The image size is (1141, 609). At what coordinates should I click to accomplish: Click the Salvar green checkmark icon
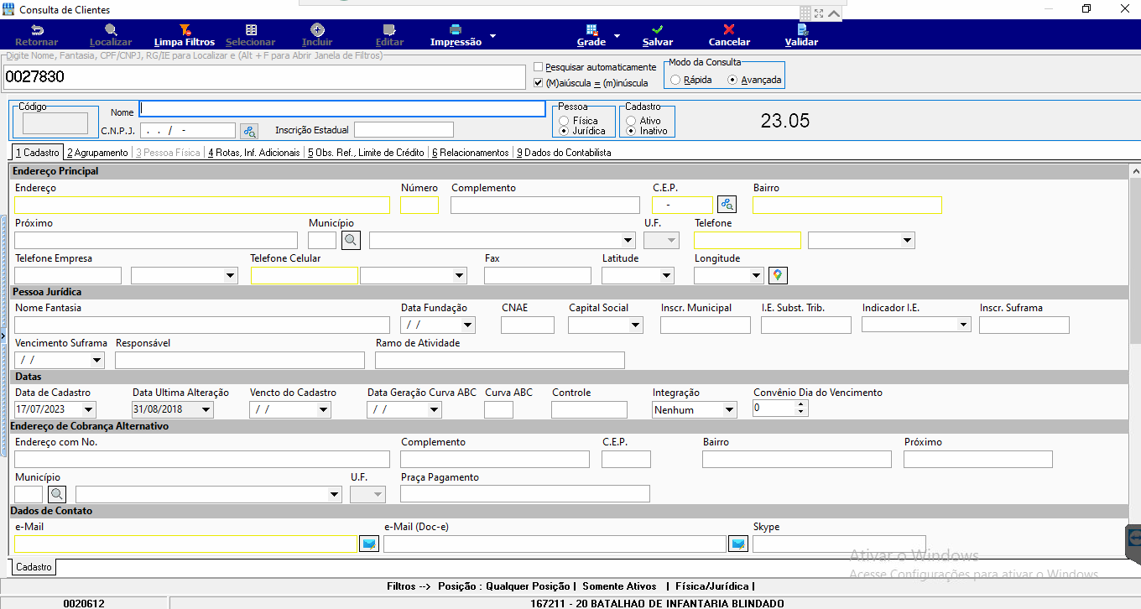click(657, 29)
